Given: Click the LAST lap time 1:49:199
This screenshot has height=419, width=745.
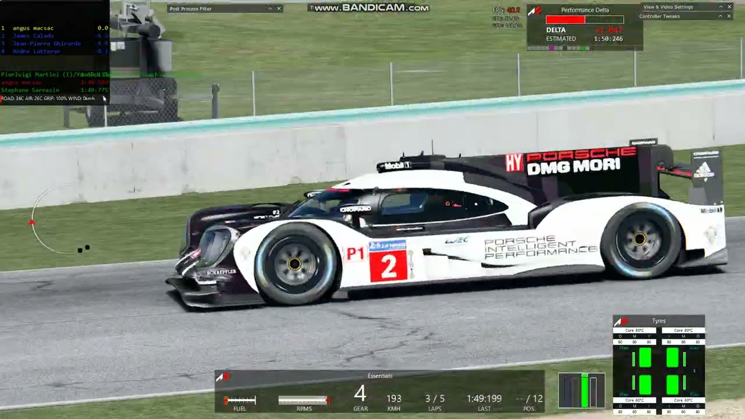Looking at the screenshot, I should (x=484, y=399).
